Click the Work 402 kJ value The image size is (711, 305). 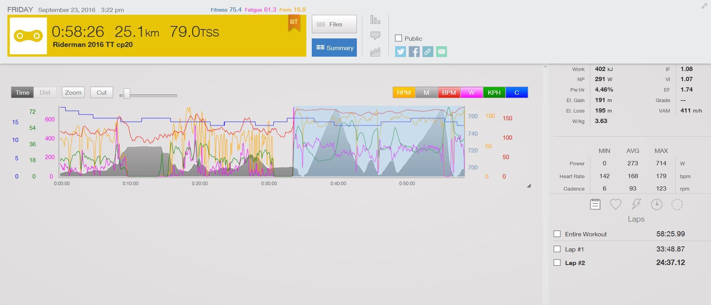[604, 69]
